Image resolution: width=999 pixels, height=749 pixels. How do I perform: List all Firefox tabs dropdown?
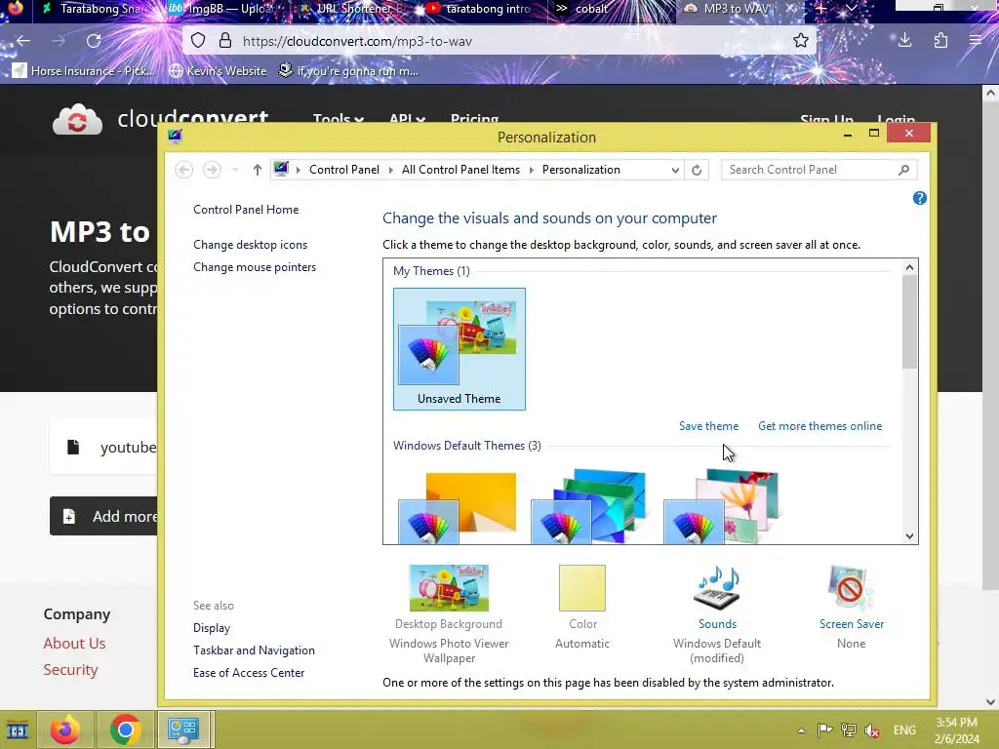[851, 8]
